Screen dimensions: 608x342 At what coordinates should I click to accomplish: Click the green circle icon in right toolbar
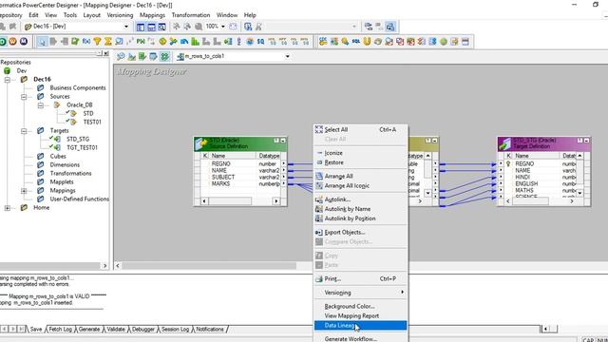pyautogui.click(x=444, y=41)
